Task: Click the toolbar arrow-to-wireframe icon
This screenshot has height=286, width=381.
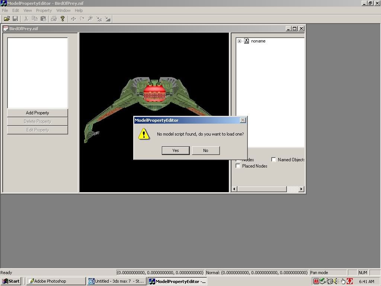Action: click(99, 19)
